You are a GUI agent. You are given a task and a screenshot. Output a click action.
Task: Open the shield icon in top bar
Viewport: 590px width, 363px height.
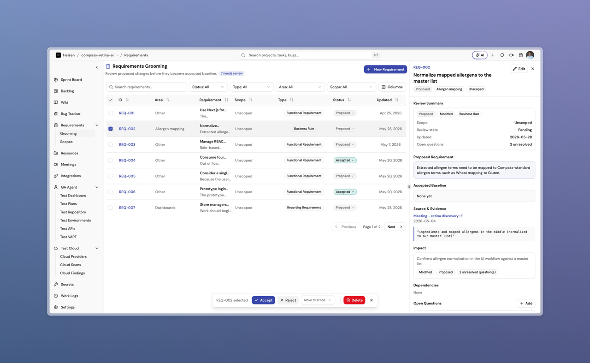(502, 55)
